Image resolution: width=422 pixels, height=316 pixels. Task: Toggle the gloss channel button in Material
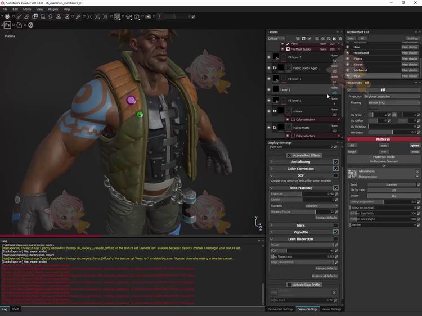point(415,145)
